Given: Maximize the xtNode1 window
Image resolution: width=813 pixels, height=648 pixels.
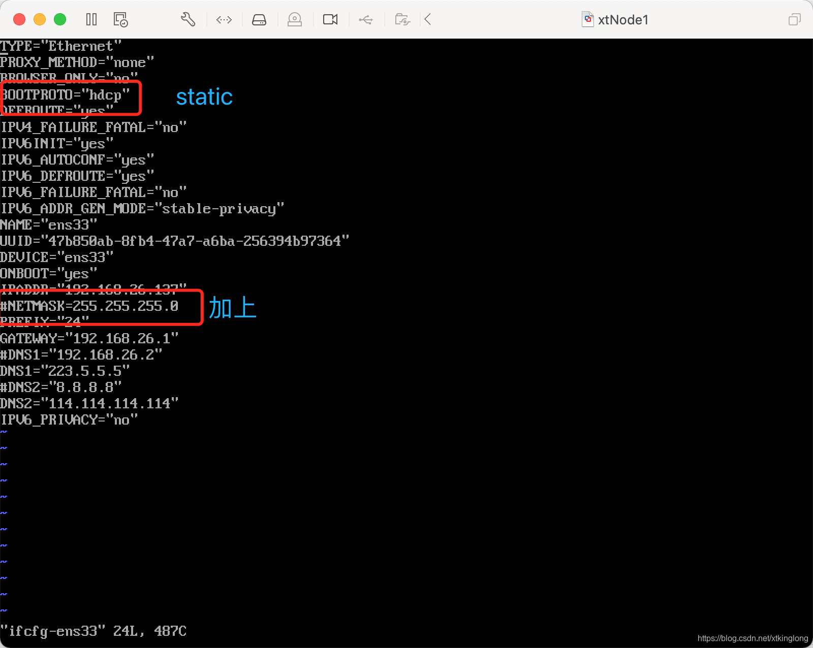Looking at the screenshot, I should click(60, 19).
